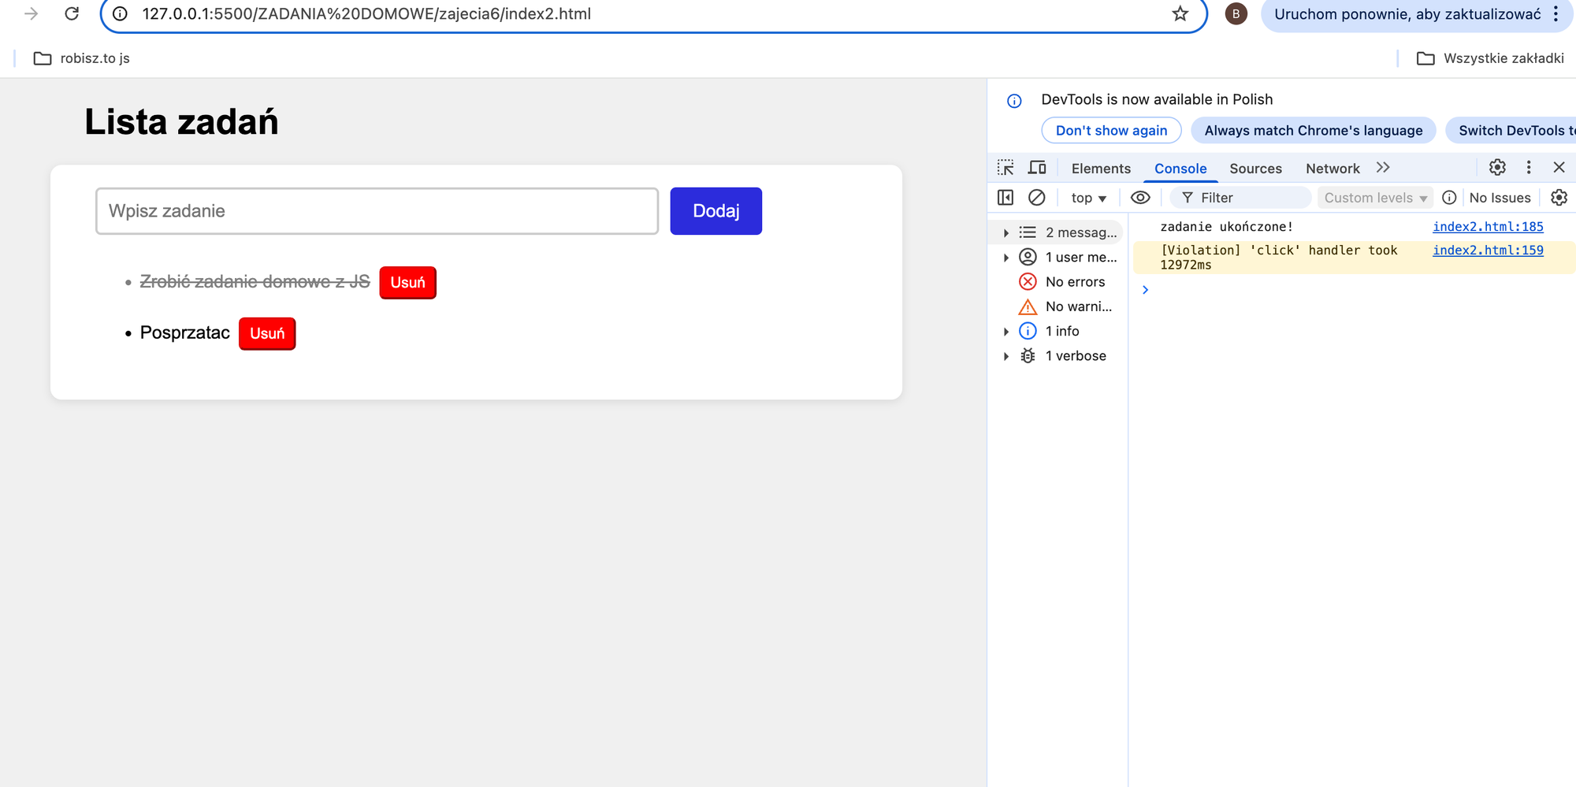This screenshot has width=1576, height=787.
Task: Click the inspect element picker icon
Action: click(1005, 168)
